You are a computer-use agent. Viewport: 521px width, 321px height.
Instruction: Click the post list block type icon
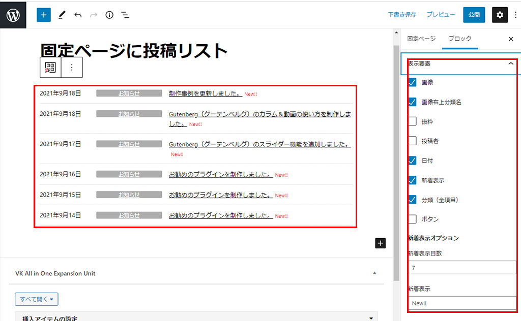(50, 68)
